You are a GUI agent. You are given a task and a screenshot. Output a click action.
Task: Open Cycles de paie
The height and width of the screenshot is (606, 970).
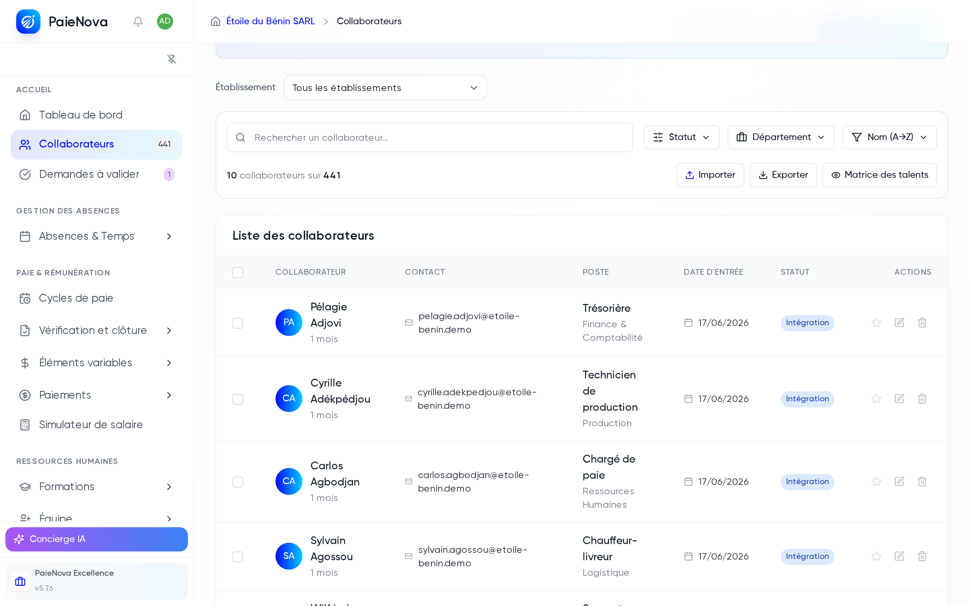pyautogui.click(x=96, y=298)
